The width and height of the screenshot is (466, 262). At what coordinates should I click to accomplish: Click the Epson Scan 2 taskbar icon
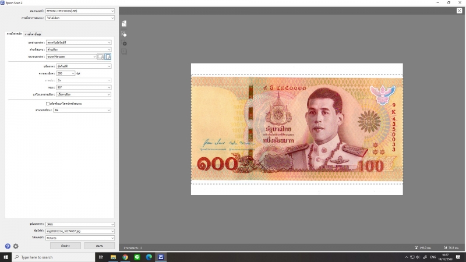(161, 257)
